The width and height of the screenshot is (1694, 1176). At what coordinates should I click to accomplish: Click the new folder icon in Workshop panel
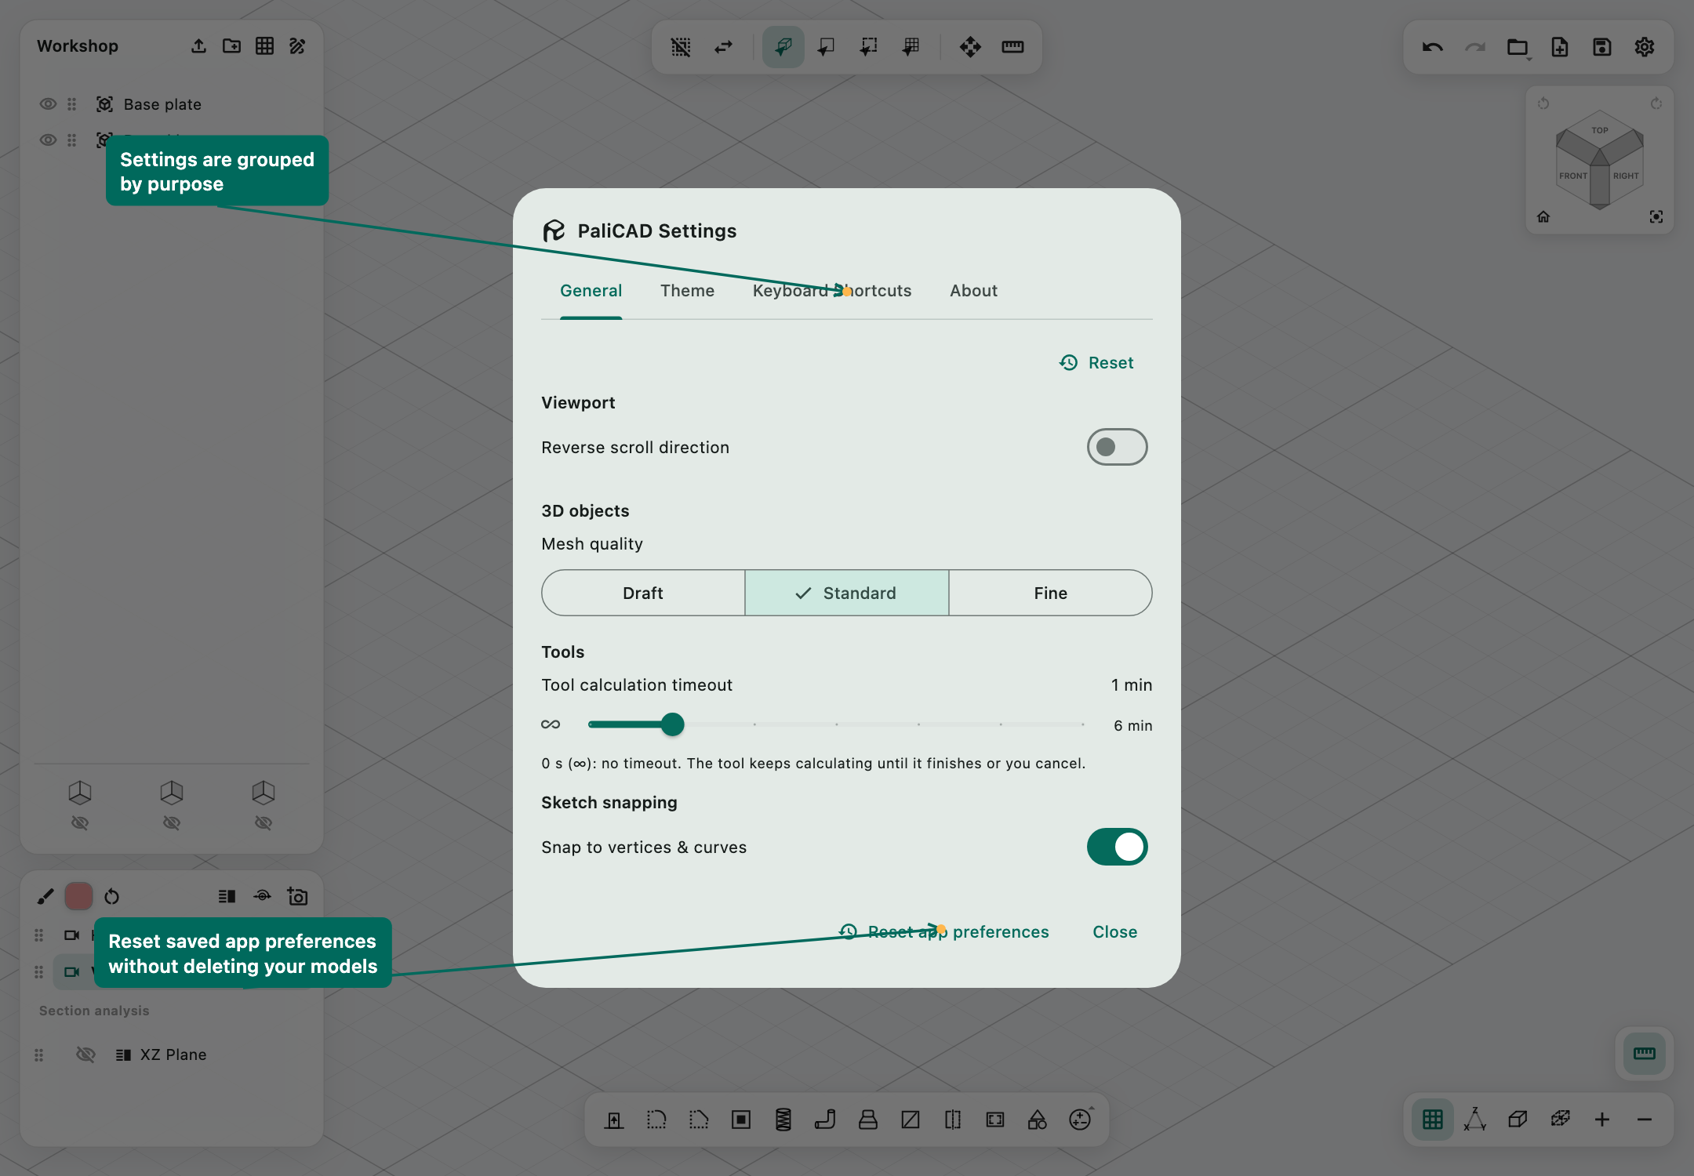231,46
